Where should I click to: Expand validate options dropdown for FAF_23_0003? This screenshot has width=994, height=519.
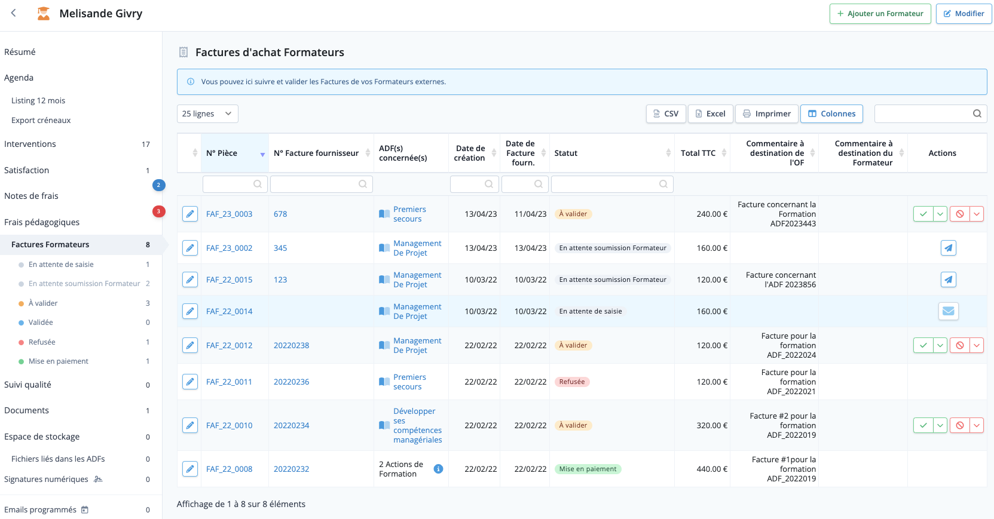[x=941, y=214]
